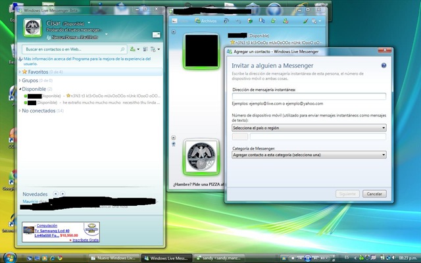Click the add contact icon in main window
This screenshot has height=263, width=421.
point(133,49)
